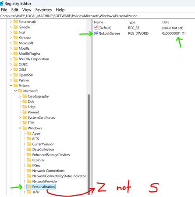
Task: Click the Registry Editor title bar icon
Action: click(2, 4)
